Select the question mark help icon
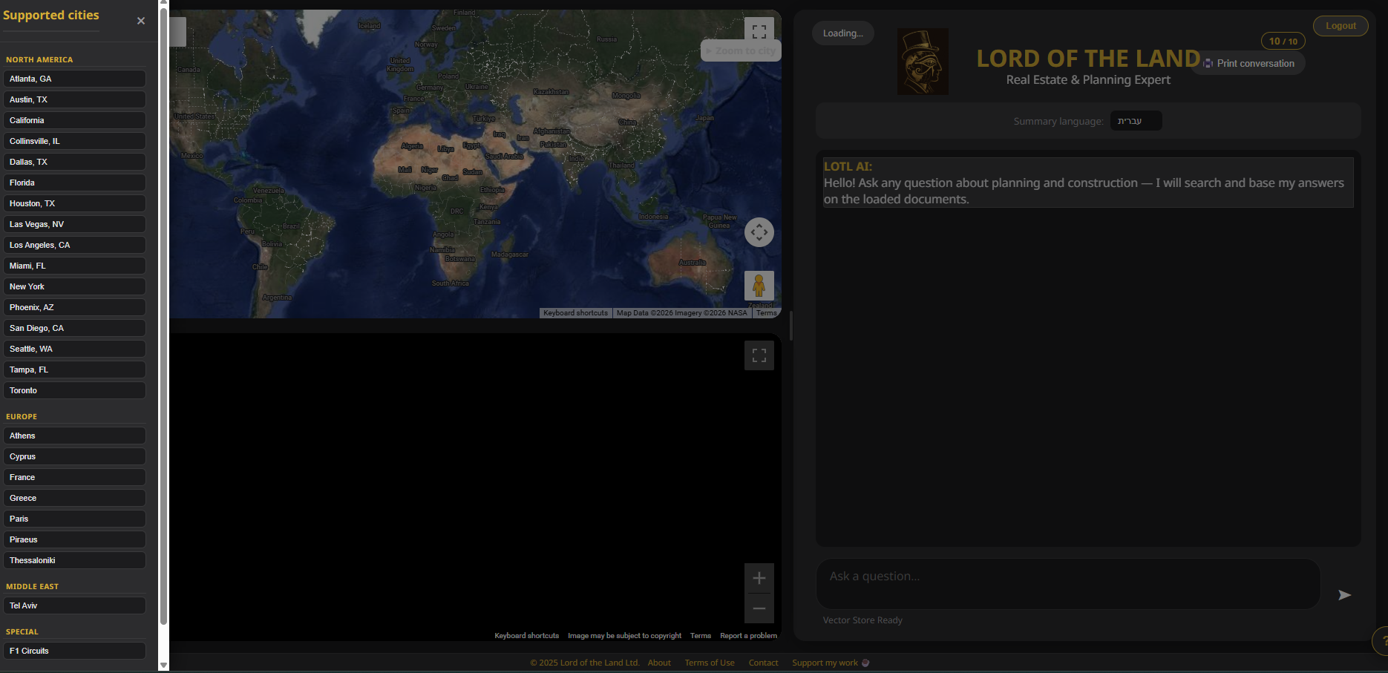 coord(1385,640)
